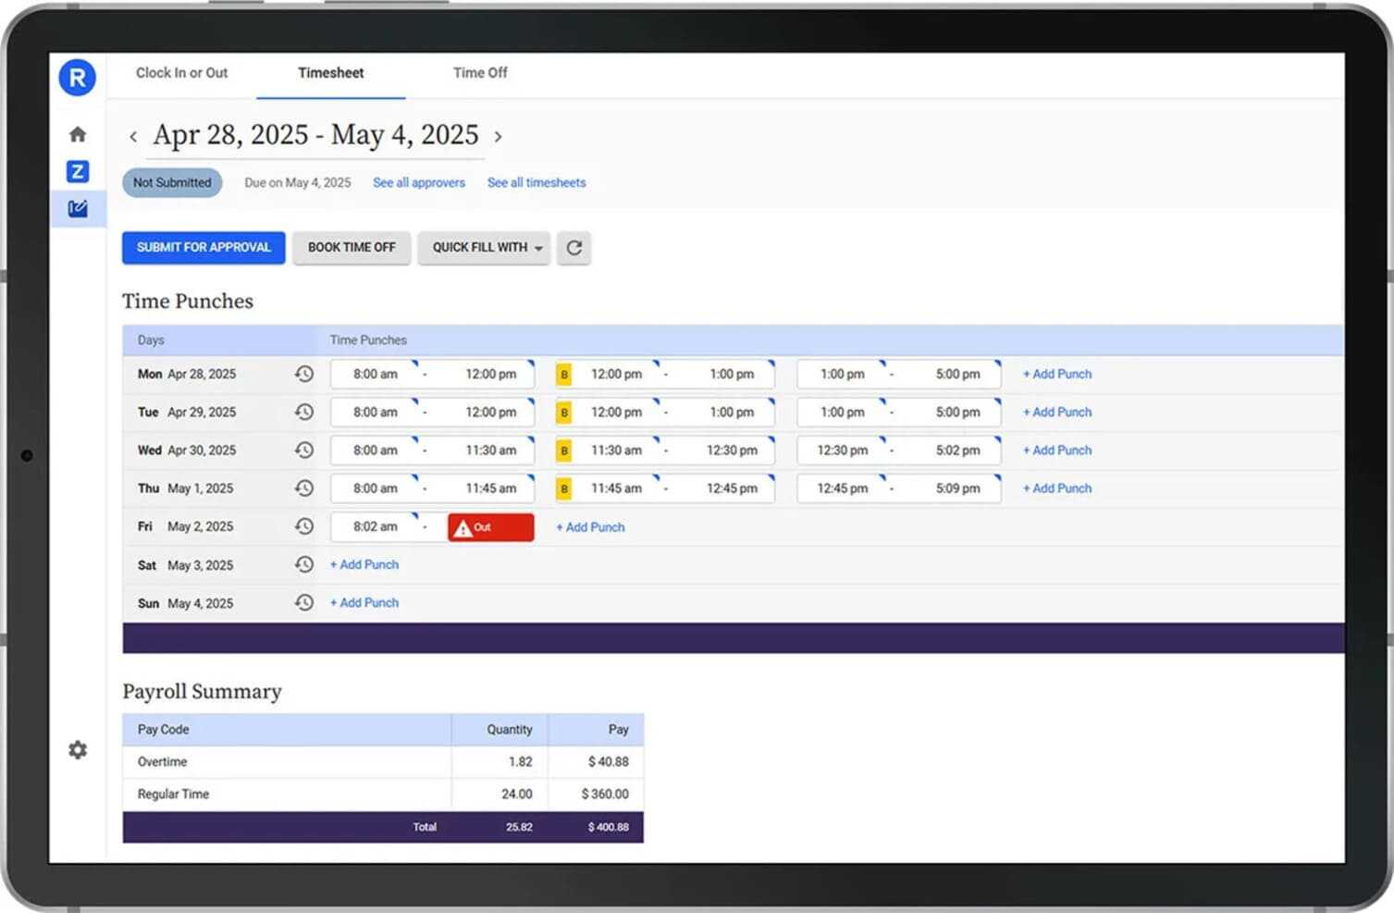Image resolution: width=1394 pixels, height=913 pixels.
Task: Switch to Clock In or Out tab
Action: pos(182,73)
